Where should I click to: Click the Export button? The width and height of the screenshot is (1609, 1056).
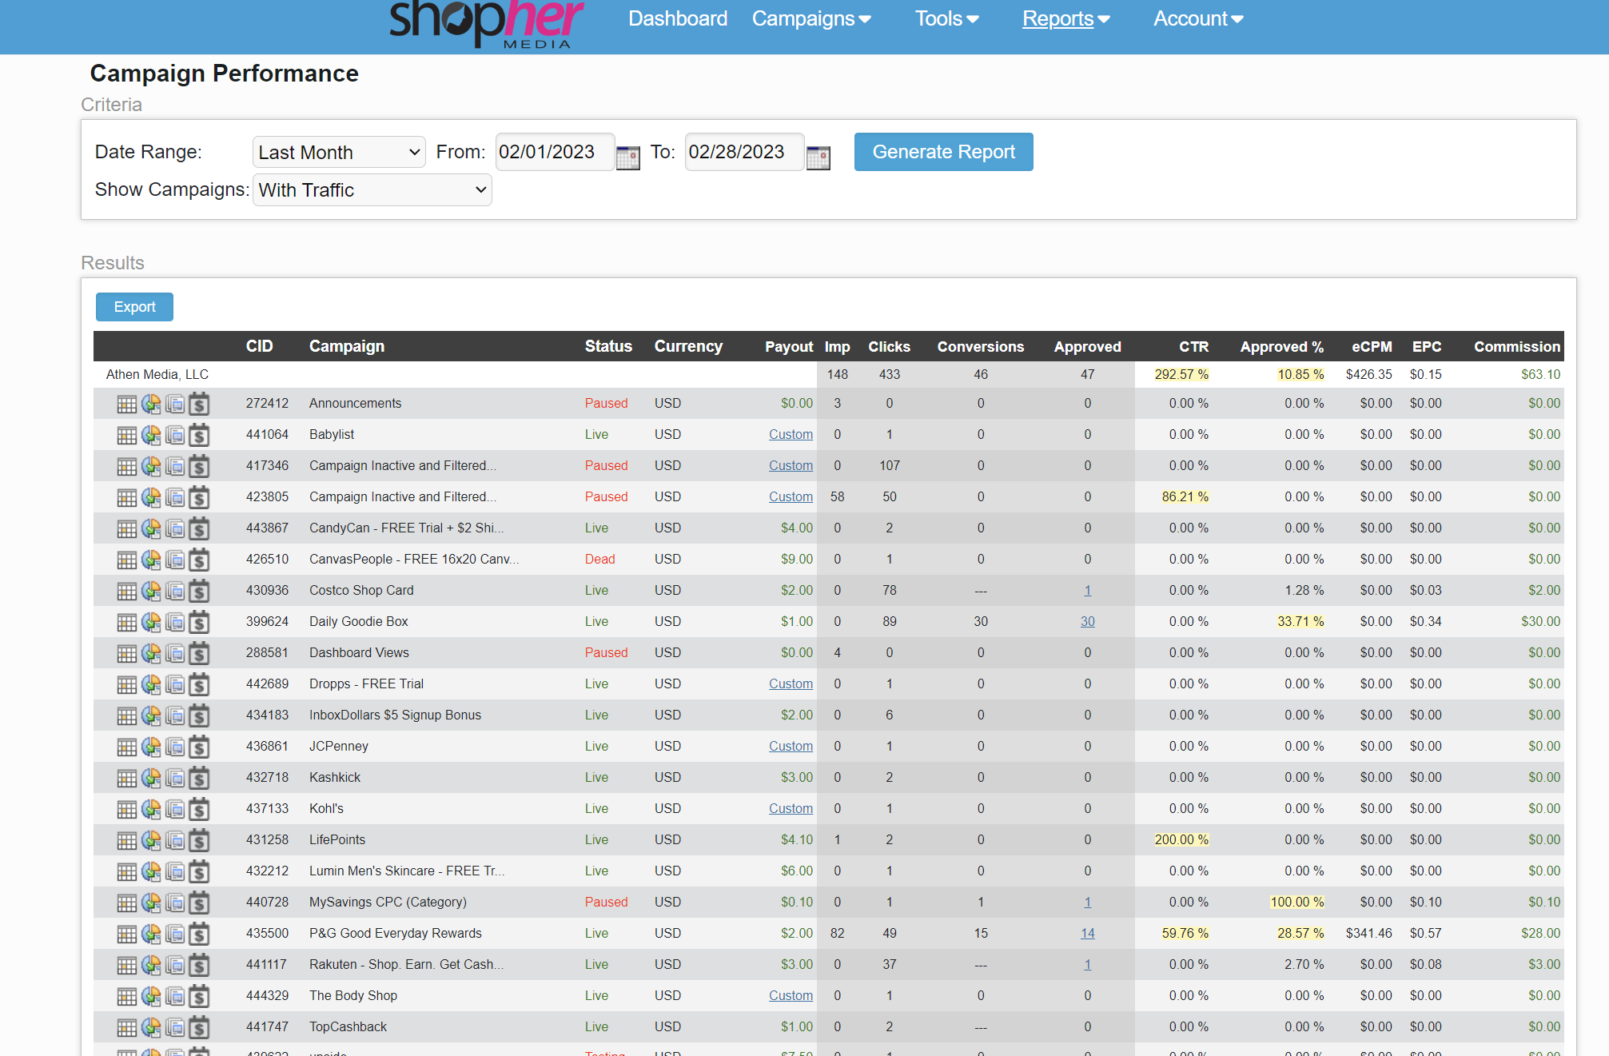[x=134, y=307]
